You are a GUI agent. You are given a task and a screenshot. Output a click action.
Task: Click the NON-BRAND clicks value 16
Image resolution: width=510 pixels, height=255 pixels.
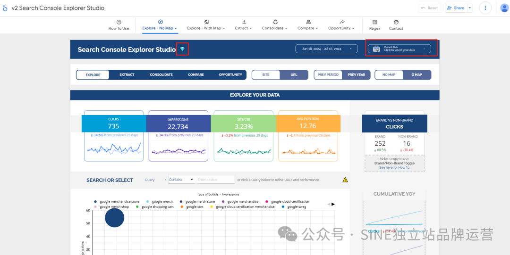pyautogui.click(x=407, y=144)
